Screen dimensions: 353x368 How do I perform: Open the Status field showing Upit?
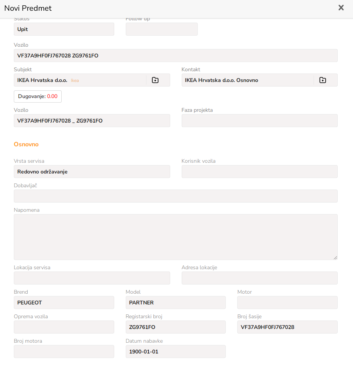tap(64, 29)
